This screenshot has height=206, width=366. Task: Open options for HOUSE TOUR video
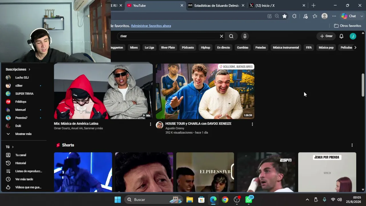point(252,124)
